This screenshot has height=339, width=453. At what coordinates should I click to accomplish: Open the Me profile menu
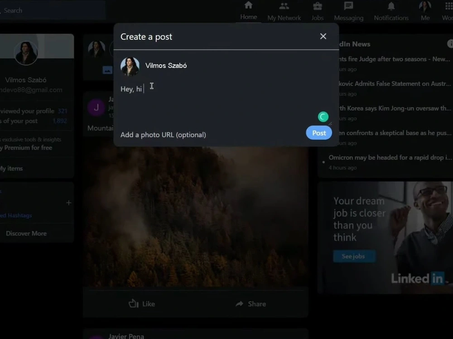tap(425, 12)
